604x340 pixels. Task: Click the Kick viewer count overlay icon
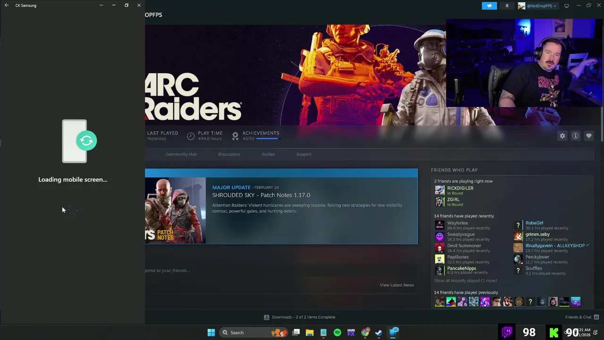coord(554,332)
